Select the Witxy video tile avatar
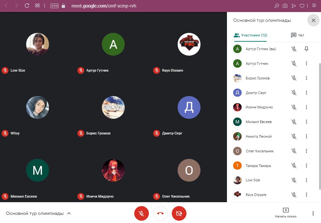321x223 pixels. 38,107
